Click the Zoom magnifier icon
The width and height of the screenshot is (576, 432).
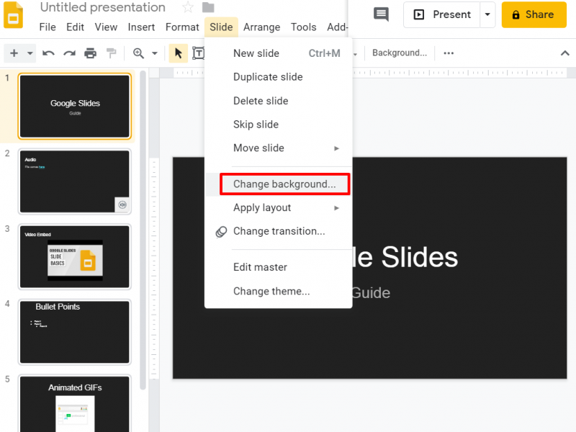tap(139, 53)
